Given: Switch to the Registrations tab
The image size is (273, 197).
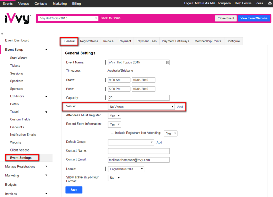Looking at the screenshot, I should [x=89, y=41].
